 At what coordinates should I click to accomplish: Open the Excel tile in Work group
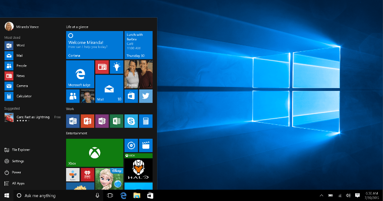(x=116, y=121)
